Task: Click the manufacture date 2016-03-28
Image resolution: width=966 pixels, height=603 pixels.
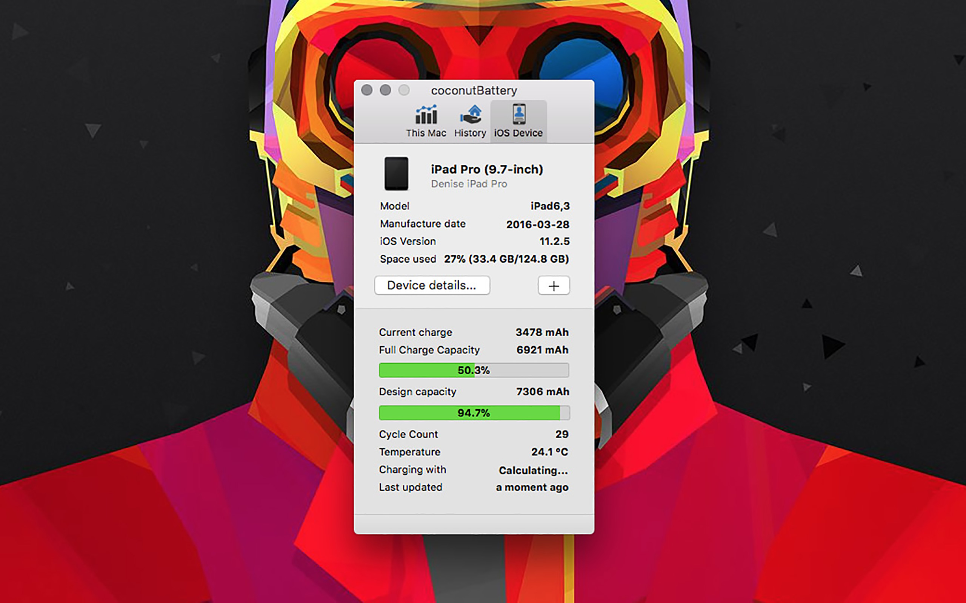Action: click(x=538, y=225)
